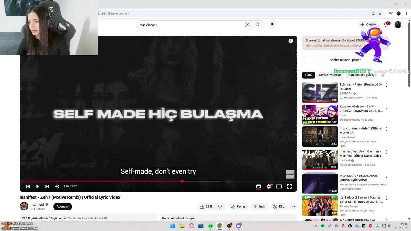This screenshot has width=411, height=231.
Task: Open the taskbar clock showing 13:51
Action: (x=401, y=226)
